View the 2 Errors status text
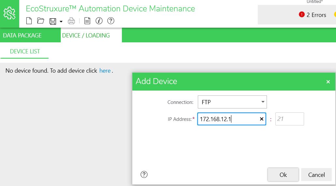This screenshot has width=336, height=186. coord(316,15)
